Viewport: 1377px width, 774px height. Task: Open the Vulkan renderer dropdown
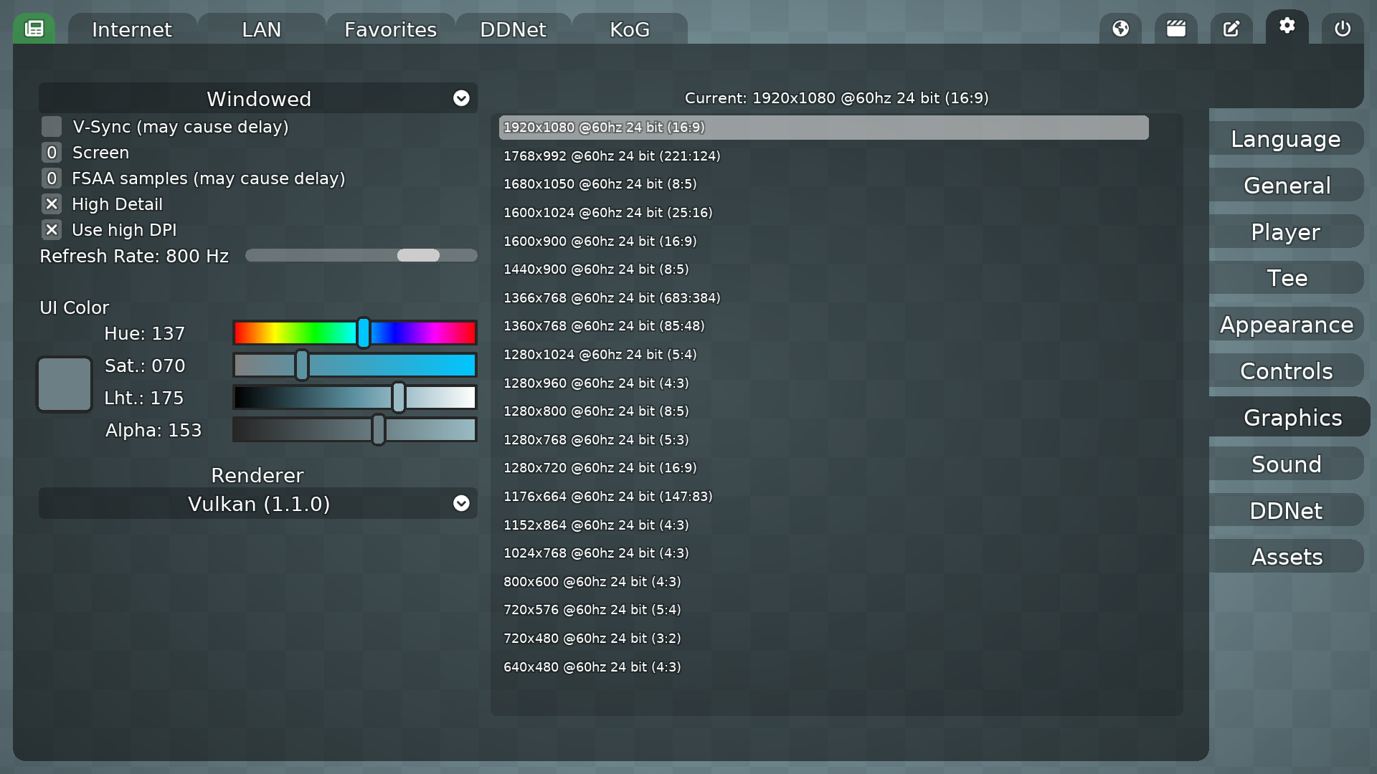coord(258,503)
